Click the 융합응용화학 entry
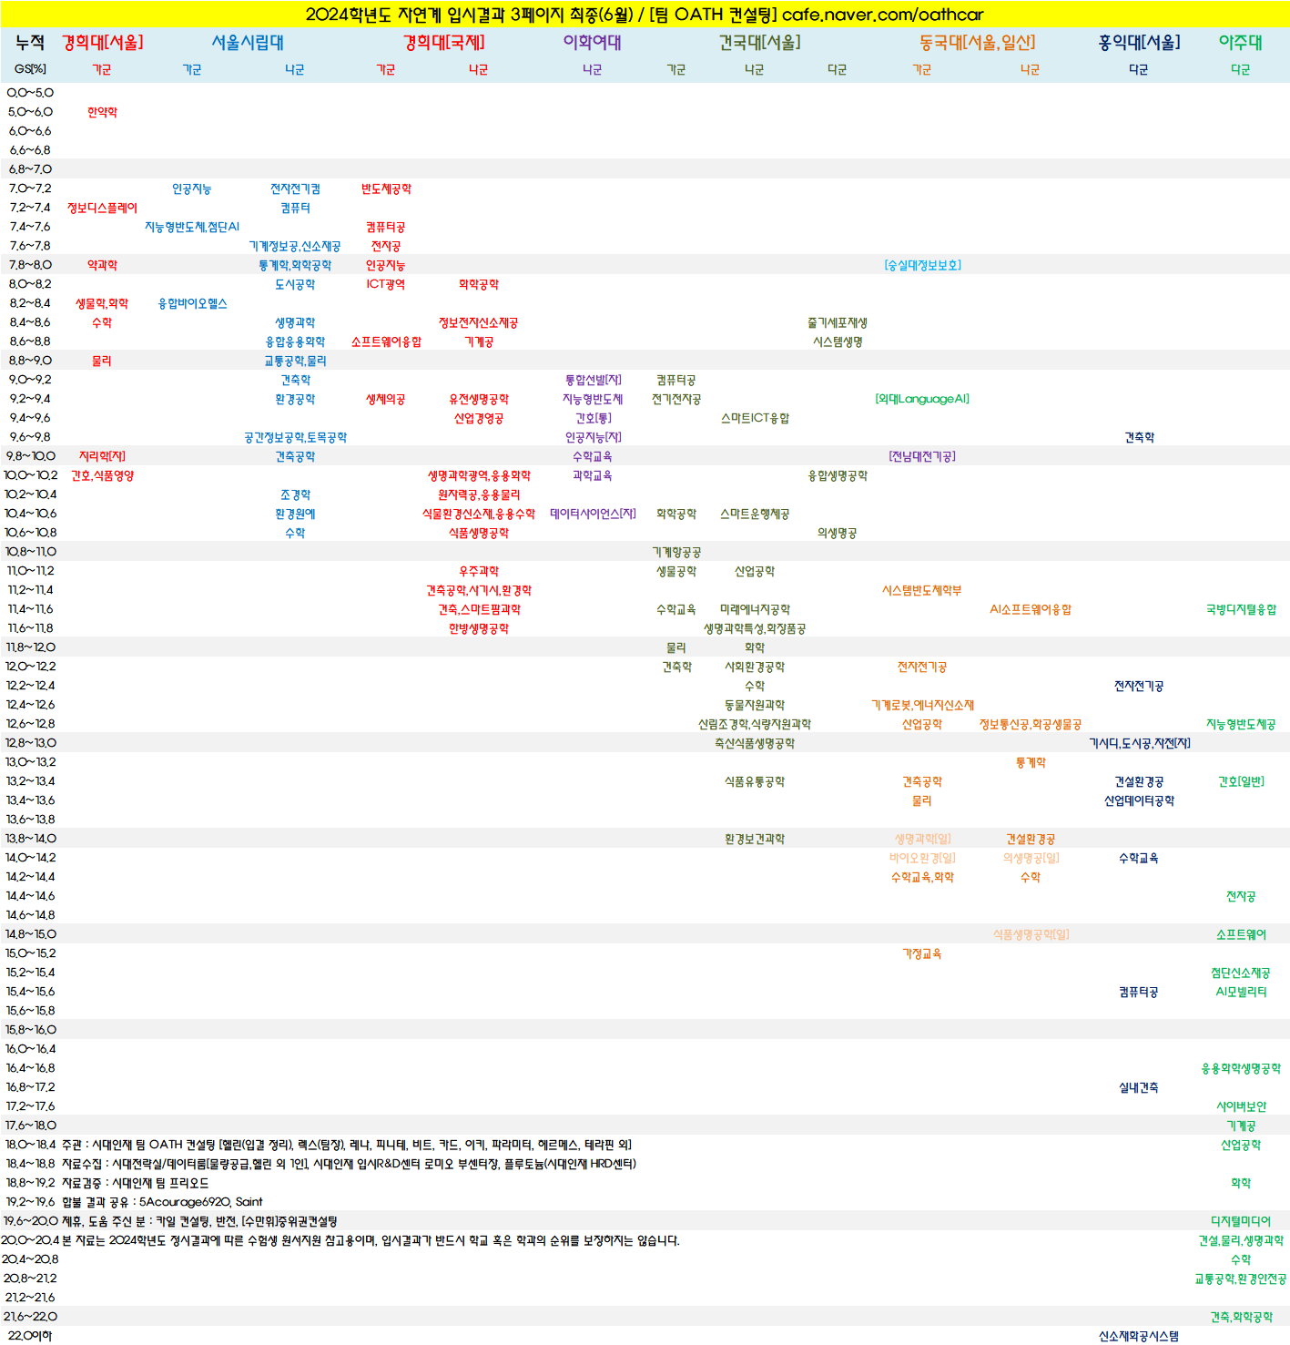Viewport: 1290px width, 1345px height. tap(295, 341)
